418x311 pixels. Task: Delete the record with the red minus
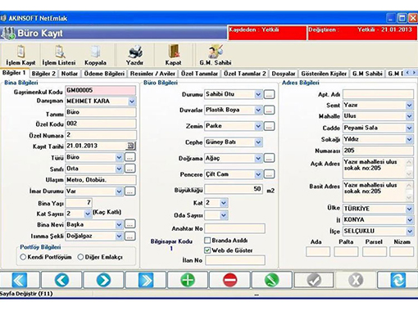(230, 280)
